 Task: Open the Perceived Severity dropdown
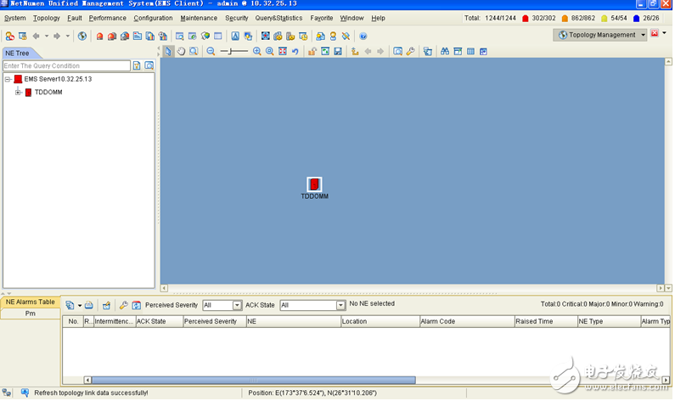coord(237,305)
